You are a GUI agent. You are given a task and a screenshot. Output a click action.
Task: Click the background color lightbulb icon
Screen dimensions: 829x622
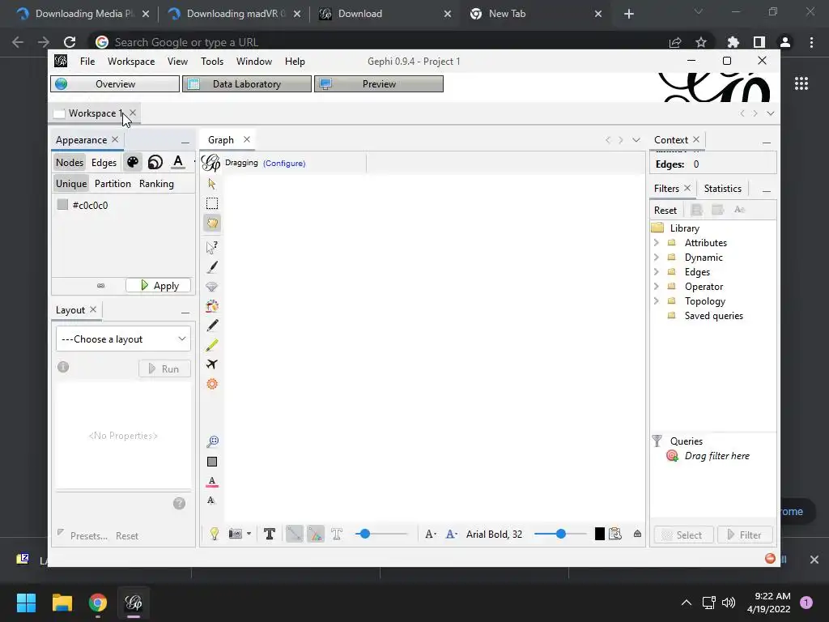coord(214,534)
